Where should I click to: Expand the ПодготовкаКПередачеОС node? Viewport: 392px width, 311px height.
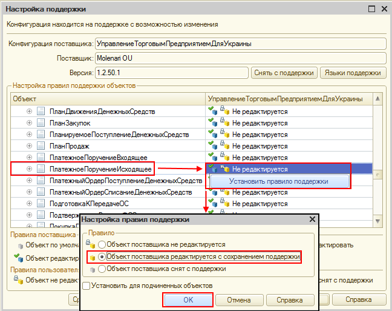pos(29,203)
